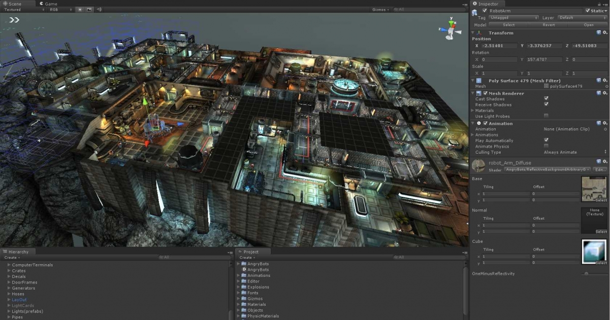Image resolution: width=610 pixels, height=320 pixels.
Task: Switch to the Game tab
Action: [x=49, y=4]
